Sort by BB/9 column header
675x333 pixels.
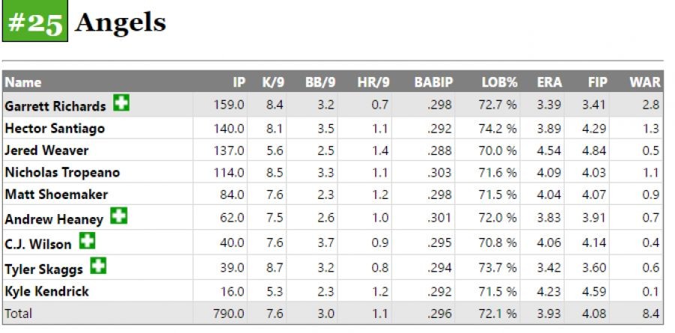pos(319,82)
